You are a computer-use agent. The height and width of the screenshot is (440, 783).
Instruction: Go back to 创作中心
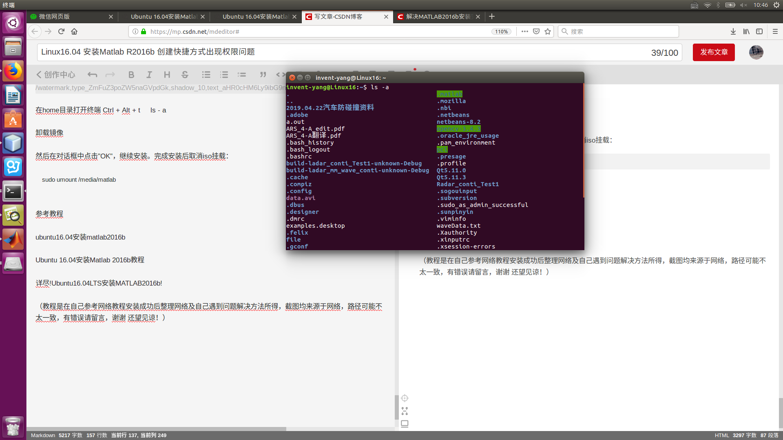pos(56,75)
